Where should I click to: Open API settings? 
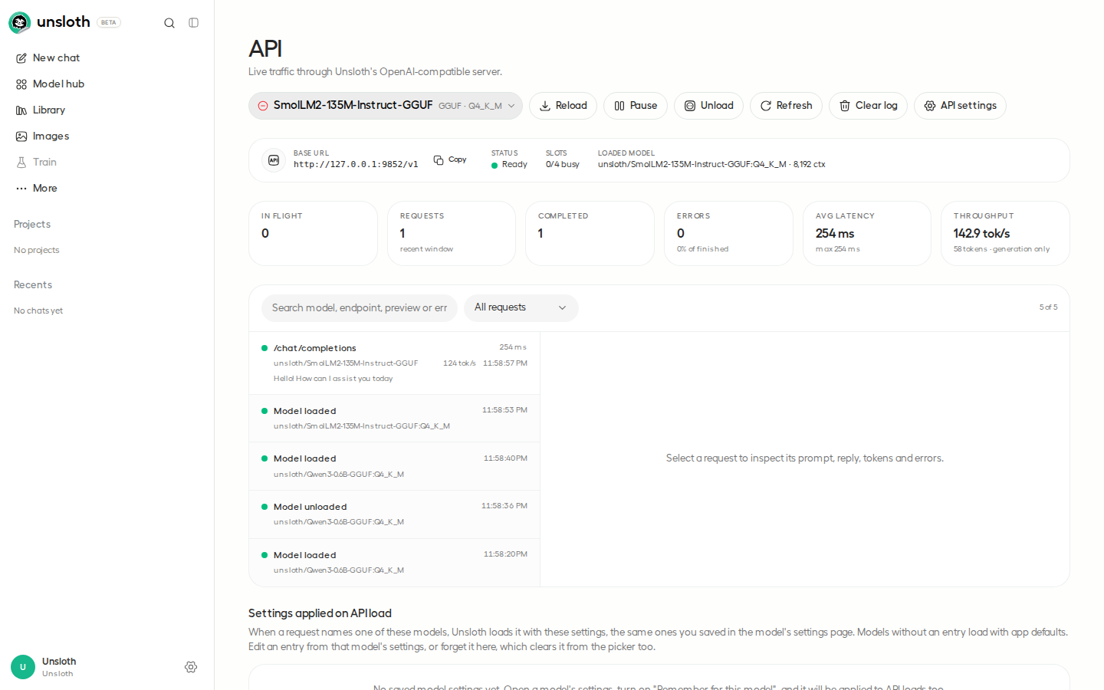click(960, 106)
